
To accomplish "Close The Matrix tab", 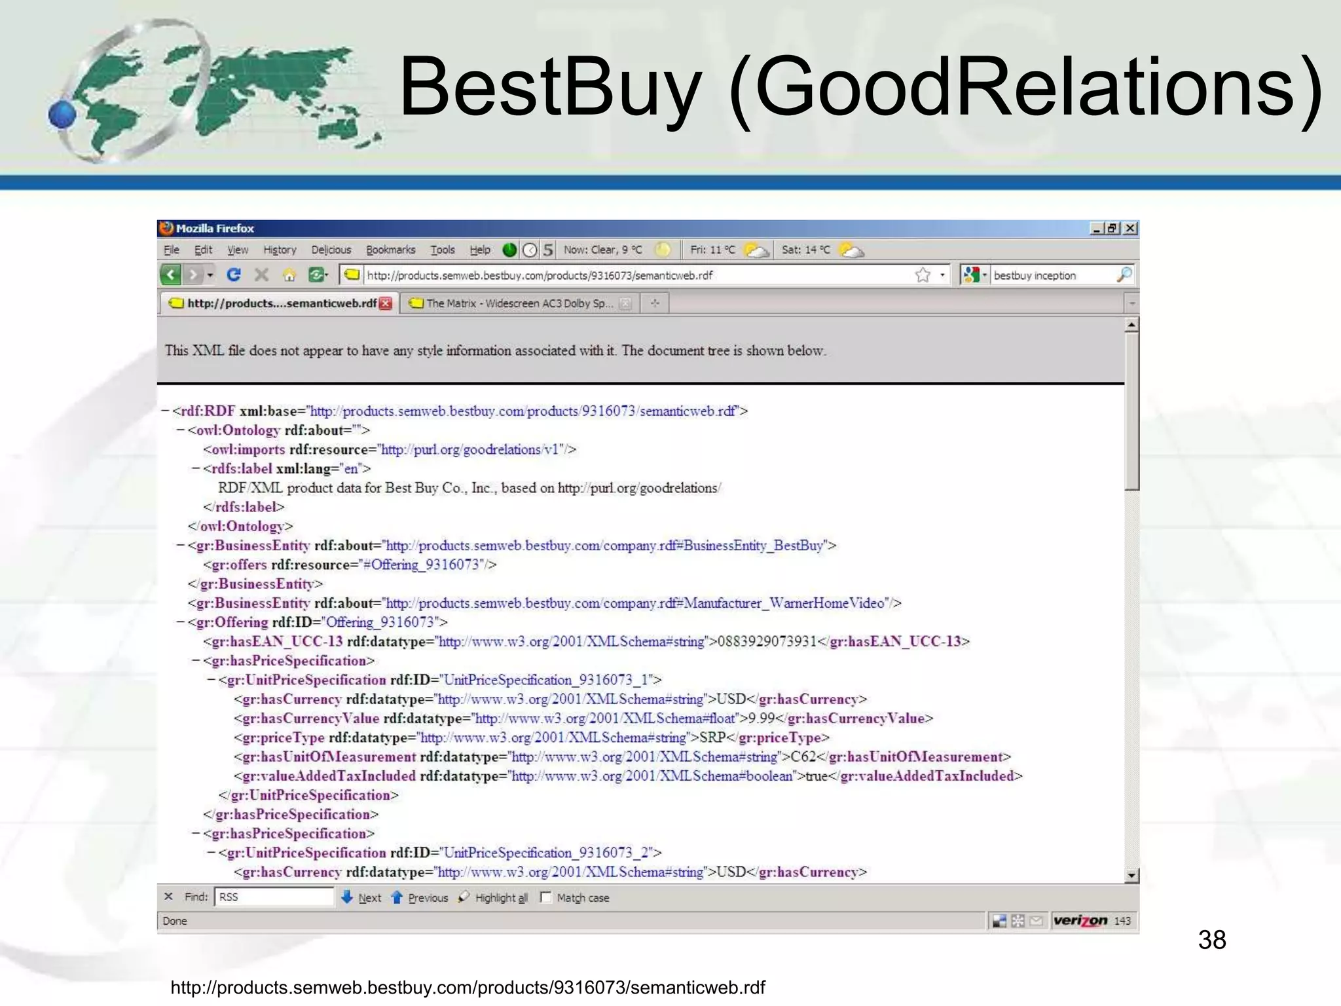I will (x=625, y=303).
